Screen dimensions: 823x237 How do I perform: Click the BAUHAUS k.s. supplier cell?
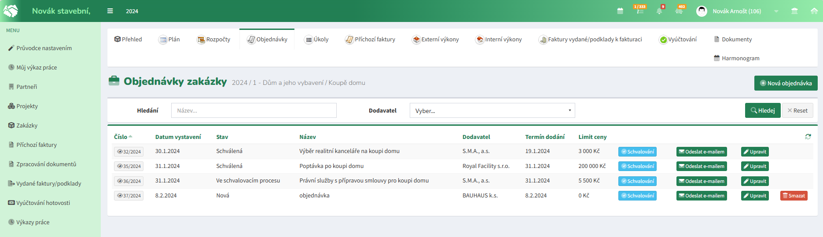(480, 195)
